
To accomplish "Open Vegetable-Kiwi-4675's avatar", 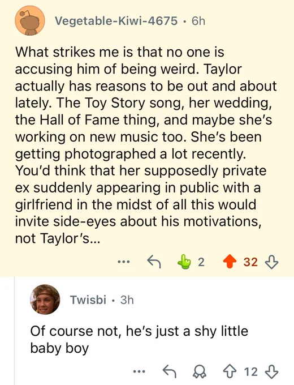I will (29, 20).
